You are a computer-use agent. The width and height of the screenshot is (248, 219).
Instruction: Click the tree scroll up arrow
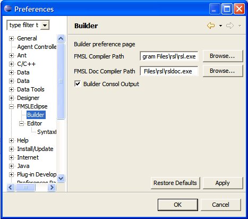click(61, 38)
